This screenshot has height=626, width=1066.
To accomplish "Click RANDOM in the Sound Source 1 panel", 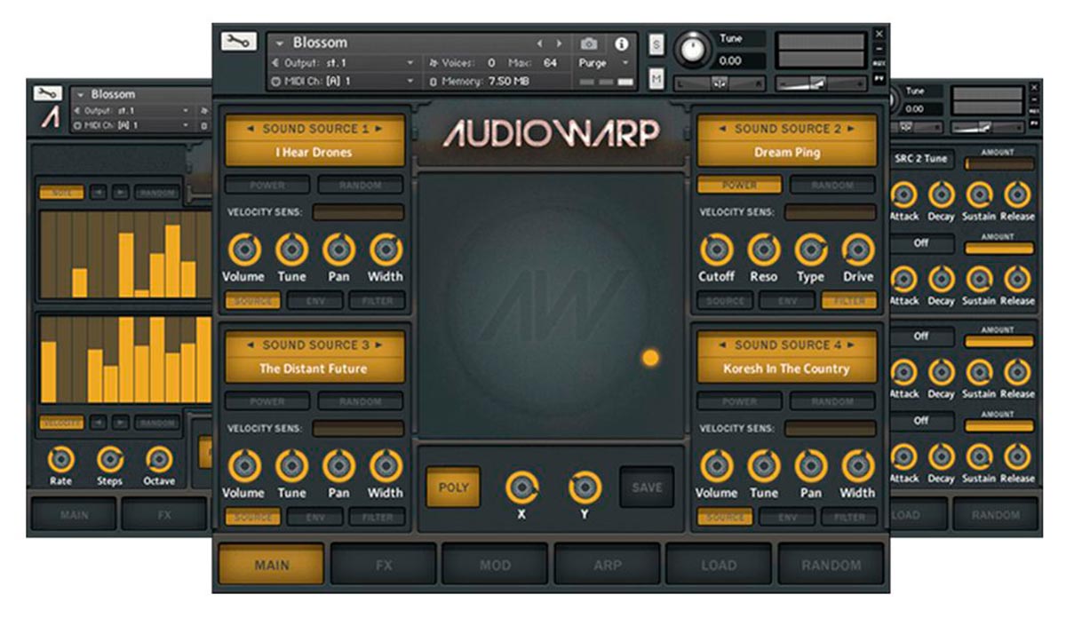I will pos(361,186).
